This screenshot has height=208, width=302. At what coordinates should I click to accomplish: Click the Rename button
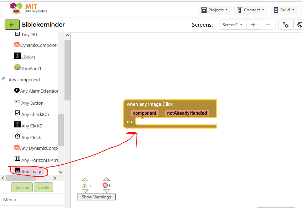click(22, 187)
